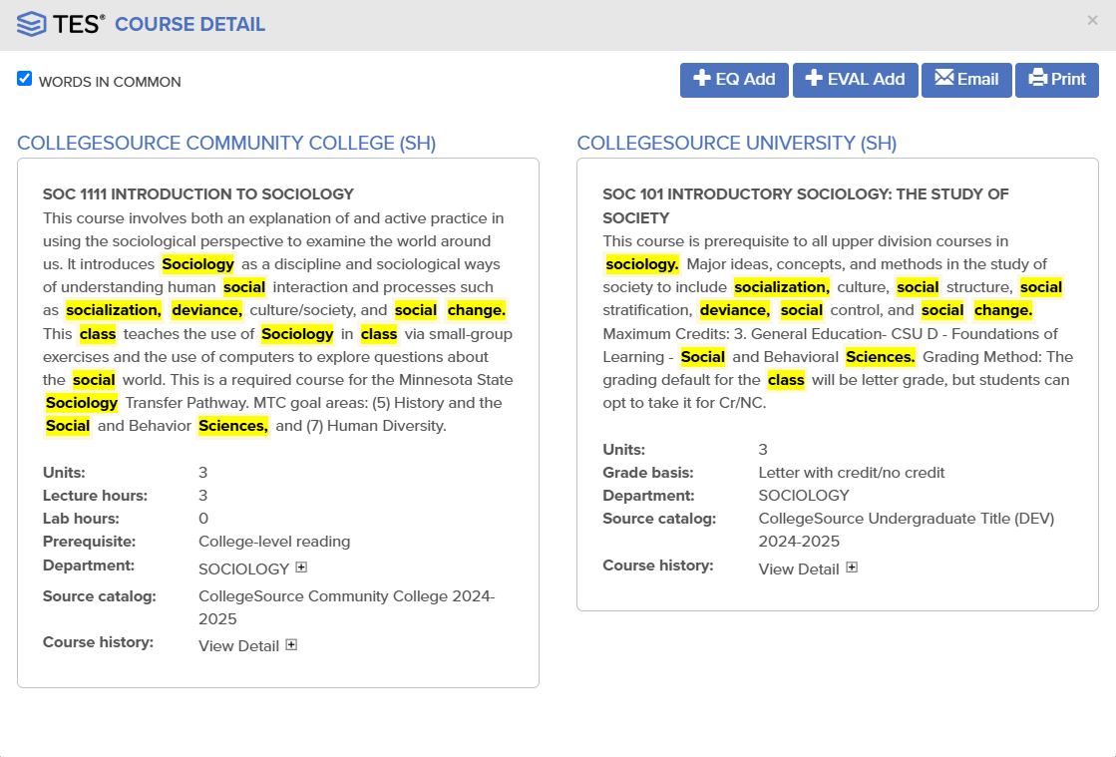Image resolution: width=1116 pixels, height=757 pixels.
Task: Expand View Detail course history for SOC 1111
Action: click(292, 644)
